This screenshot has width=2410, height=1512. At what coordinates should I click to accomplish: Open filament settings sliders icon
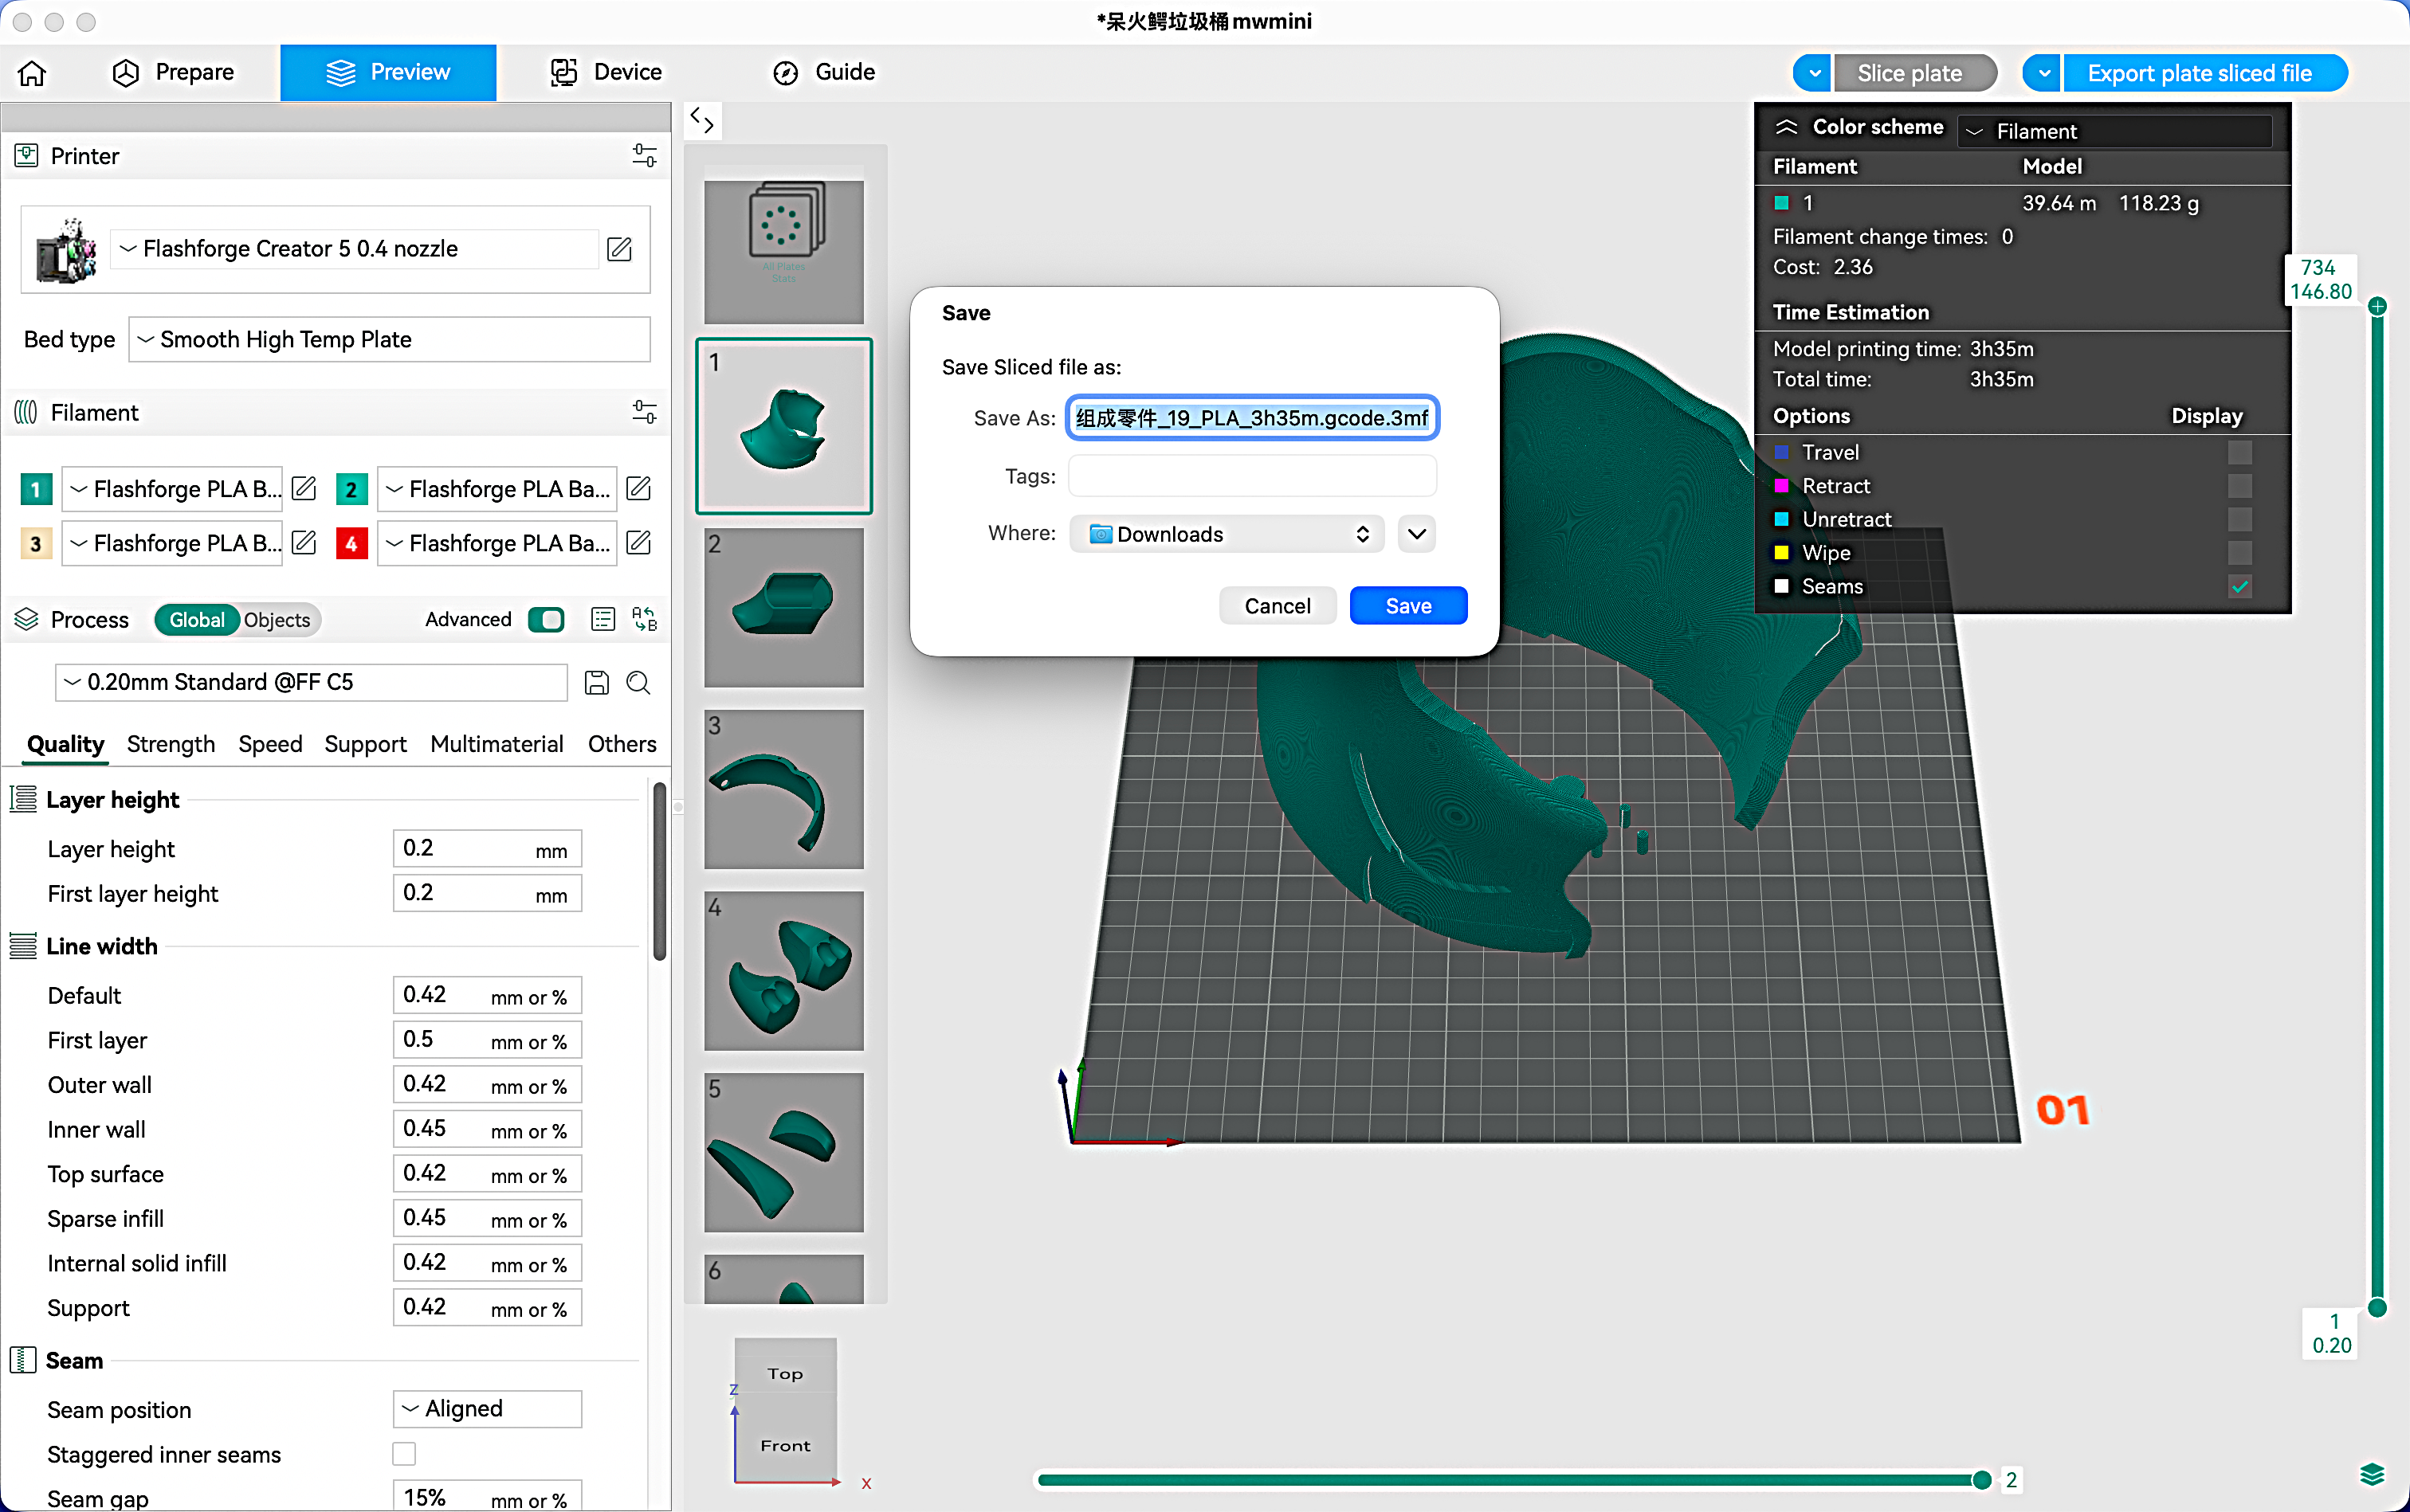coord(644,412)
